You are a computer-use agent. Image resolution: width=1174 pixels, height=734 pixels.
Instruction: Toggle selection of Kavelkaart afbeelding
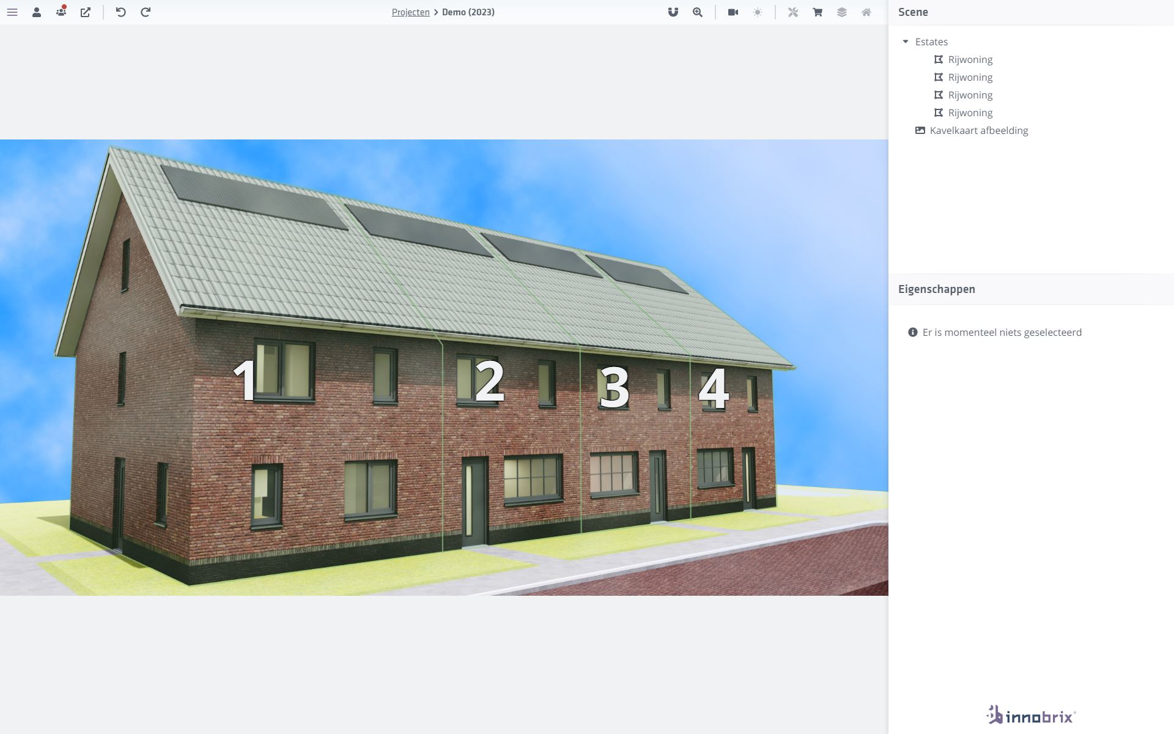pos(979,130)
